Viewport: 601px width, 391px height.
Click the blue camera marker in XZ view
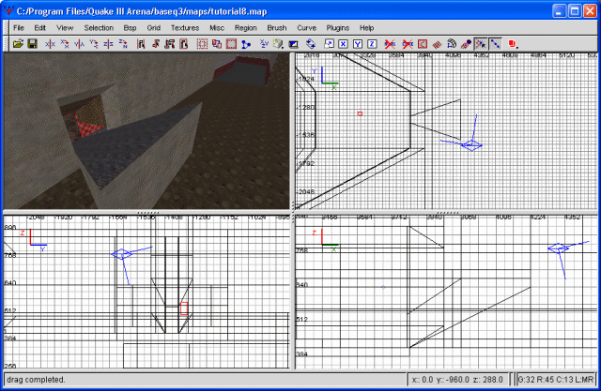click(x=558, y=248)
